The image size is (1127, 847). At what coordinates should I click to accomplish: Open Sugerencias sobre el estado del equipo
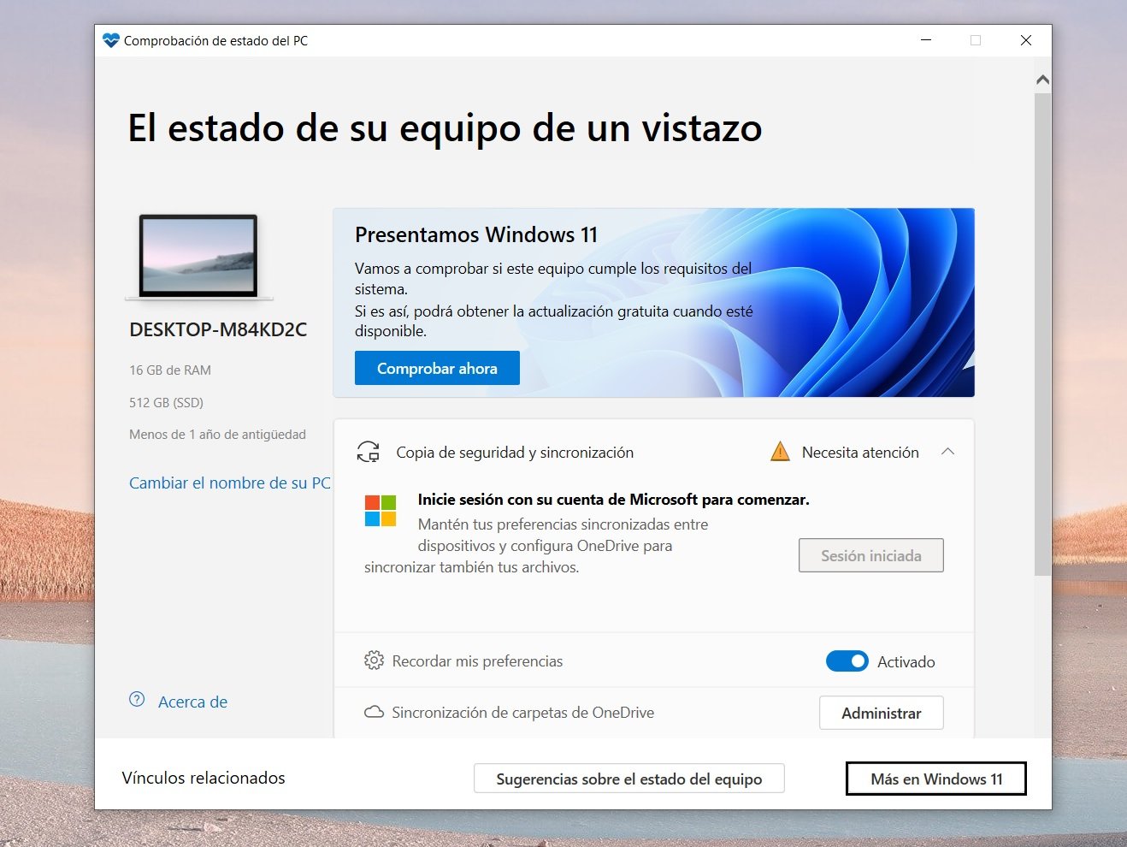pyautogui.click(x=629, y=779)
